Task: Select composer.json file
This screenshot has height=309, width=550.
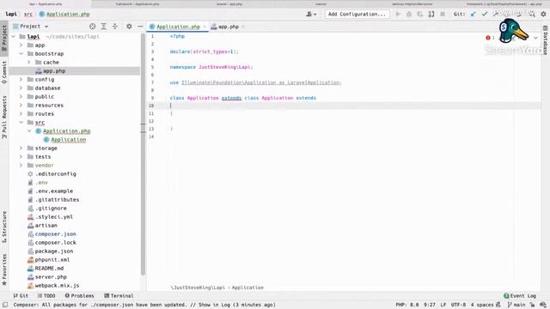Action: [x=55, y=234]
